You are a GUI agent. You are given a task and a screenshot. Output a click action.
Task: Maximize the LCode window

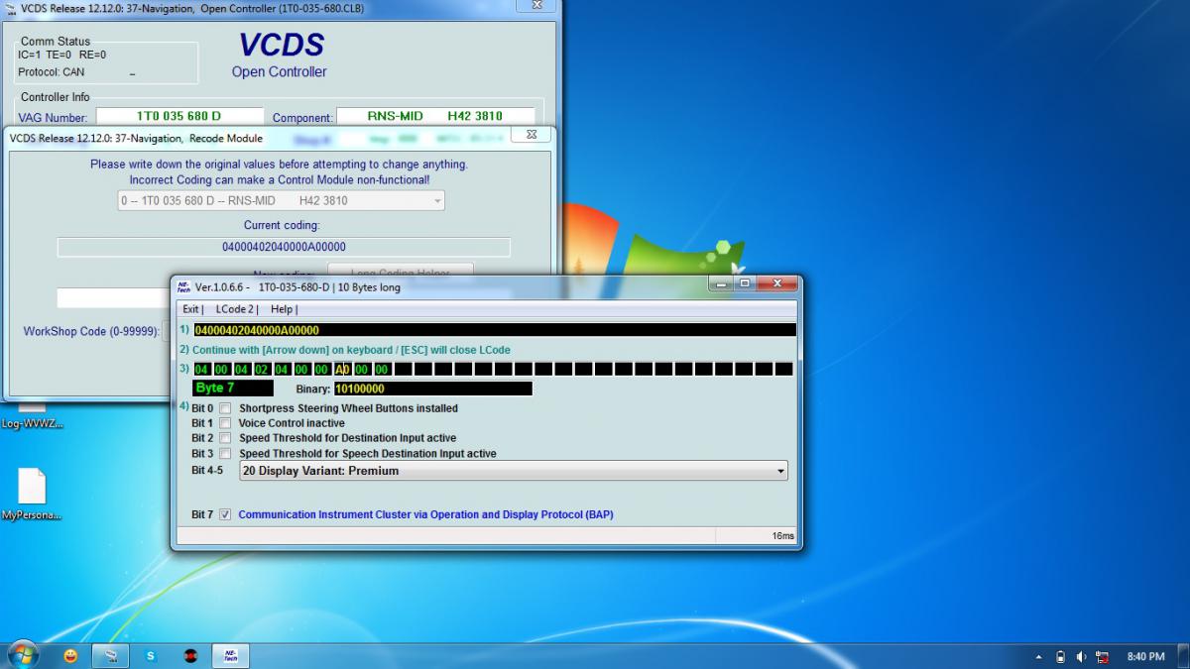point(746,283)
